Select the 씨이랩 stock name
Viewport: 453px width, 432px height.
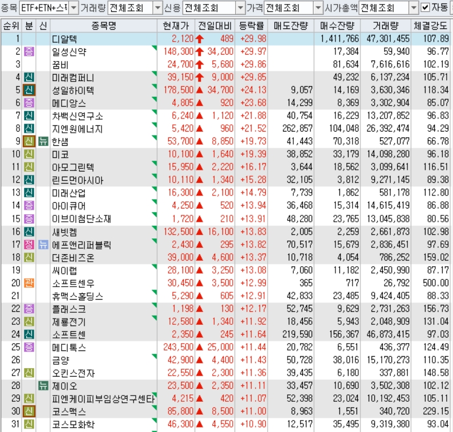pyautogui.click(x=64, y=270)
